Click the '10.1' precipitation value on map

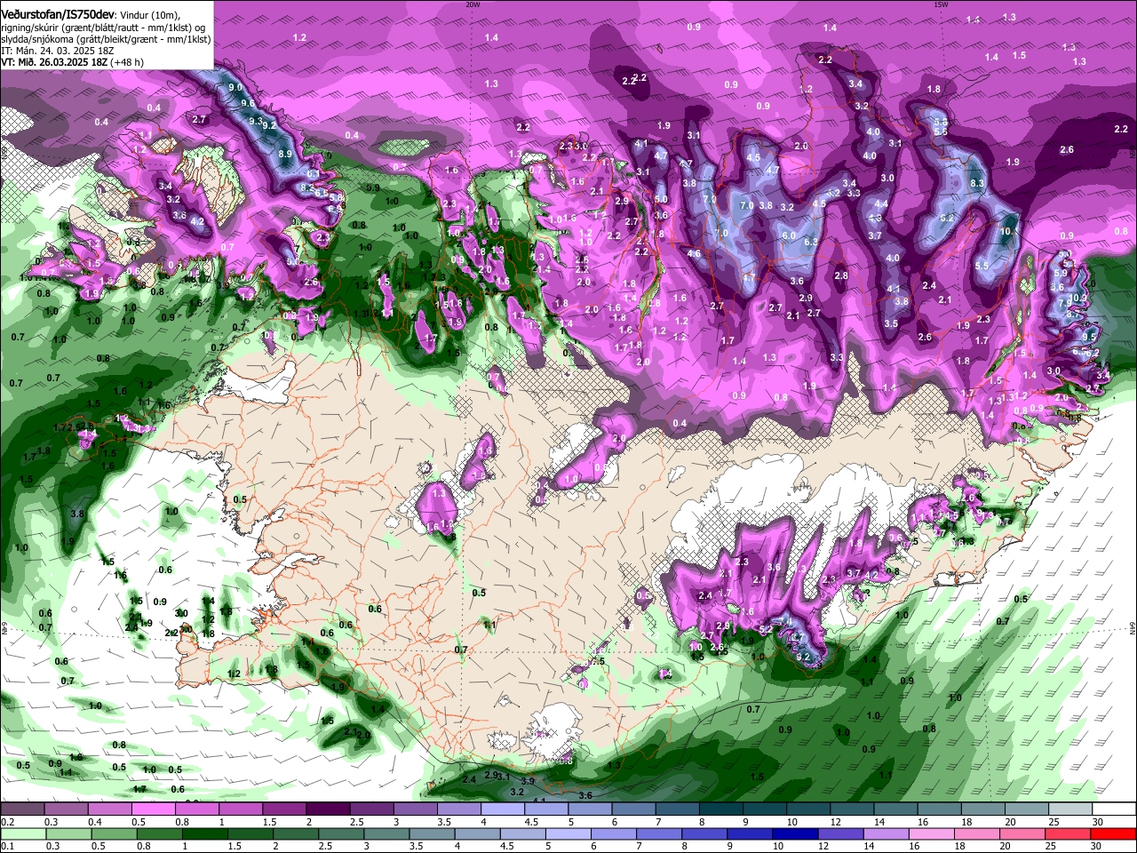pos(1007,231)
